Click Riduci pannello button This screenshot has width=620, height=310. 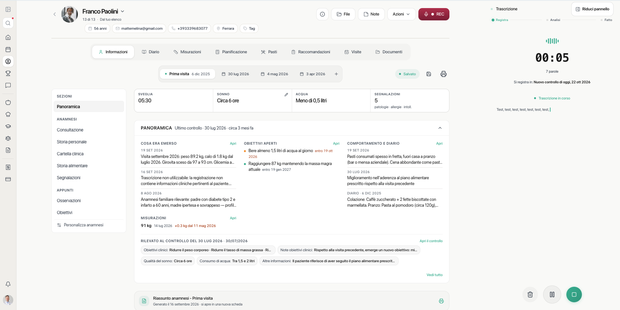(x=593, y=9)
